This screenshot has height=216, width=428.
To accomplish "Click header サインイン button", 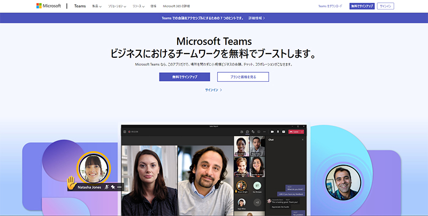I will click(385, 6).
